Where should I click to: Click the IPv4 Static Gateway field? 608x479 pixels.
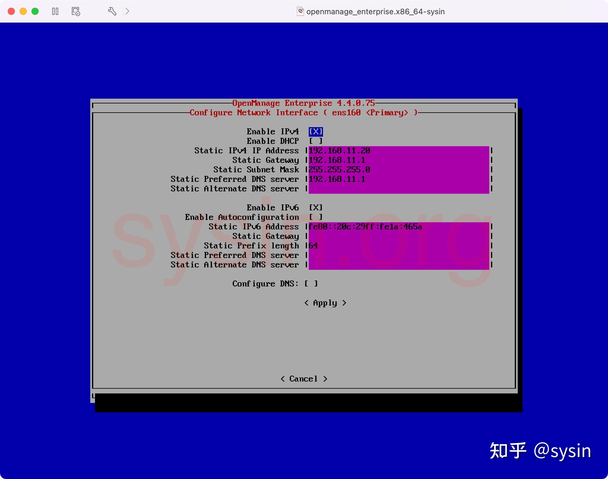coord(399,160)
